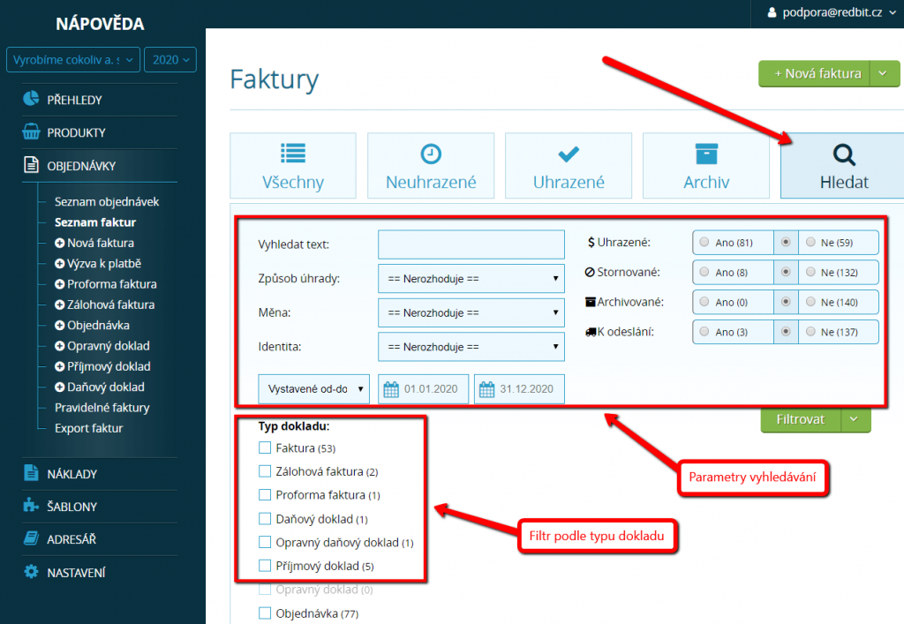
Task: Click the PRODUKTY basket icon
Action: [31, 132]
